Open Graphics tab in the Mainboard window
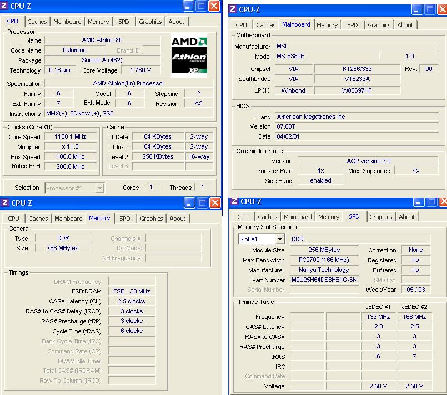Screen dimensions: 447x395 (x=379, y=25)
